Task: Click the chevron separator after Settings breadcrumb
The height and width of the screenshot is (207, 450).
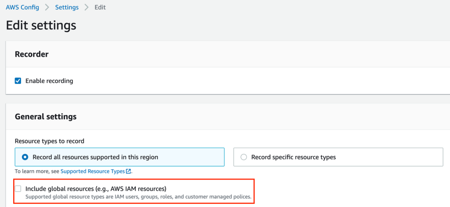Action: tap(87, 7)
